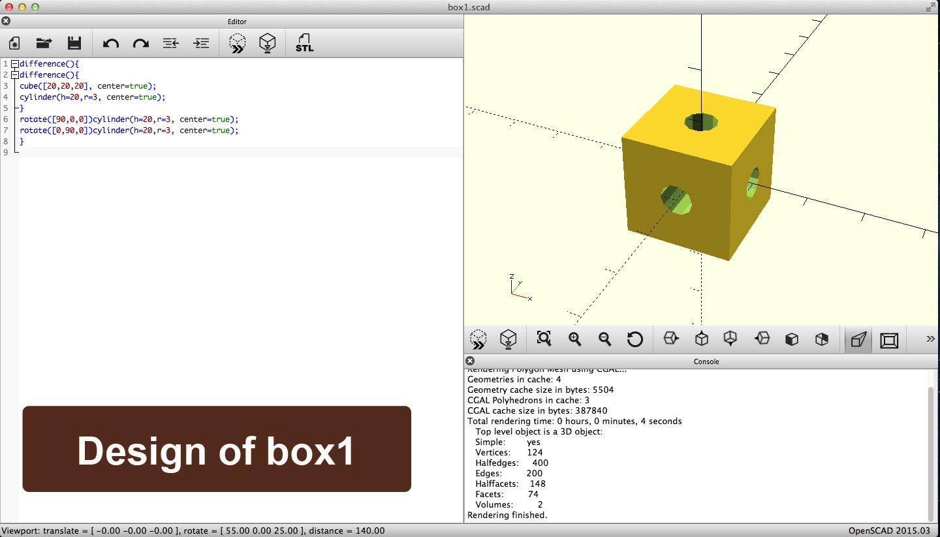Select 'Geometries in cache: 4' console text
Image resolution: width=940 pixels, height=537 pixels.
(514, 379)
